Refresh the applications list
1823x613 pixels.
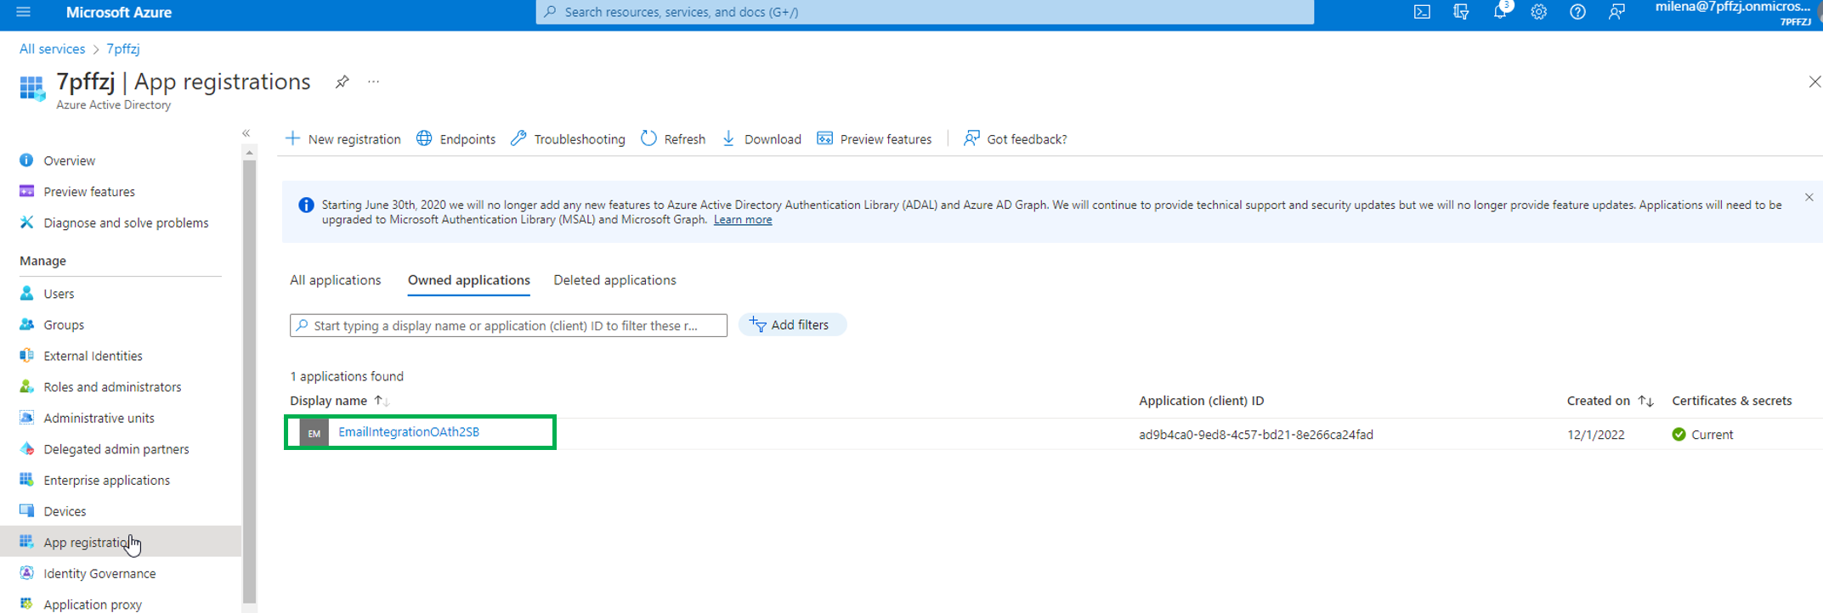673,138
